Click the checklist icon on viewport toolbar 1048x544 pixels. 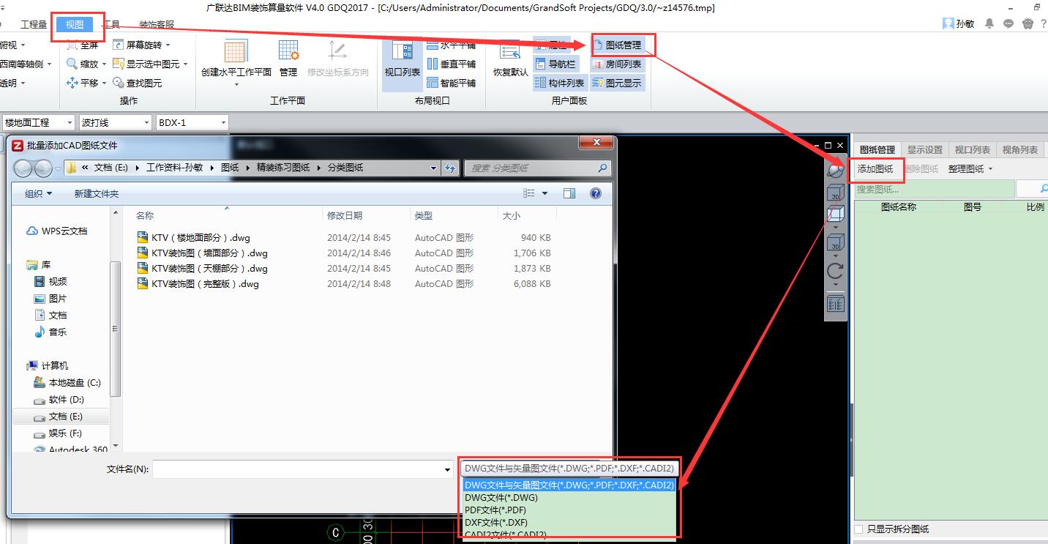tap(836, 303)
